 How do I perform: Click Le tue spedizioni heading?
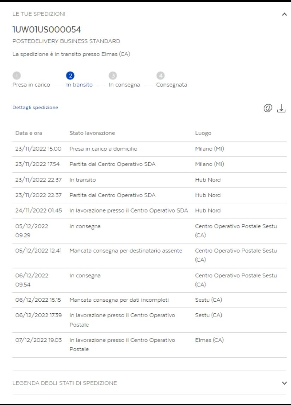(x=39, y=14)
